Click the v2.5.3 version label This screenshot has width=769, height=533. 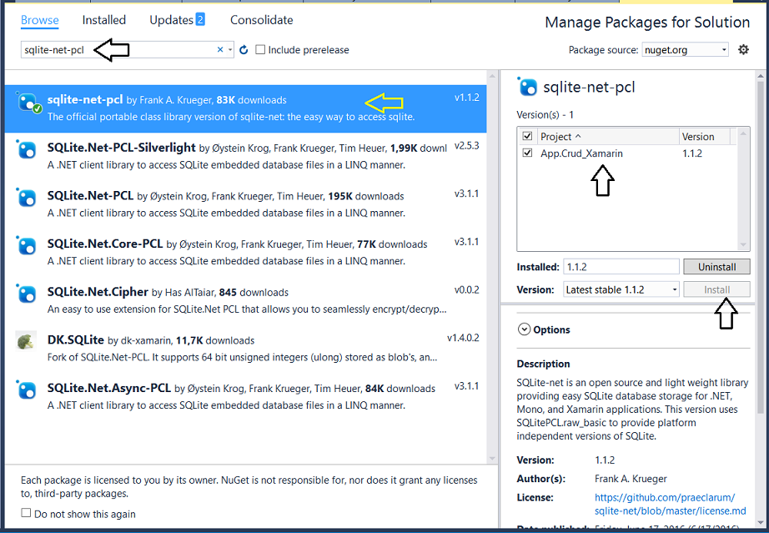point(466,146)
